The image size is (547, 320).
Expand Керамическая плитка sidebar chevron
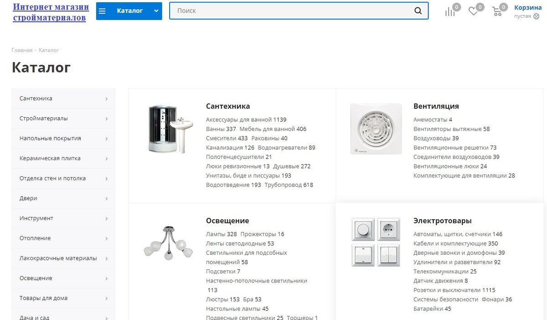(106, 159)
